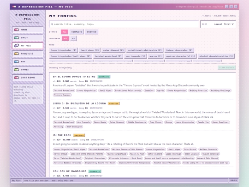
Task: Click the Ongoing badge on Idi The Rock
Action: point(79,135)
